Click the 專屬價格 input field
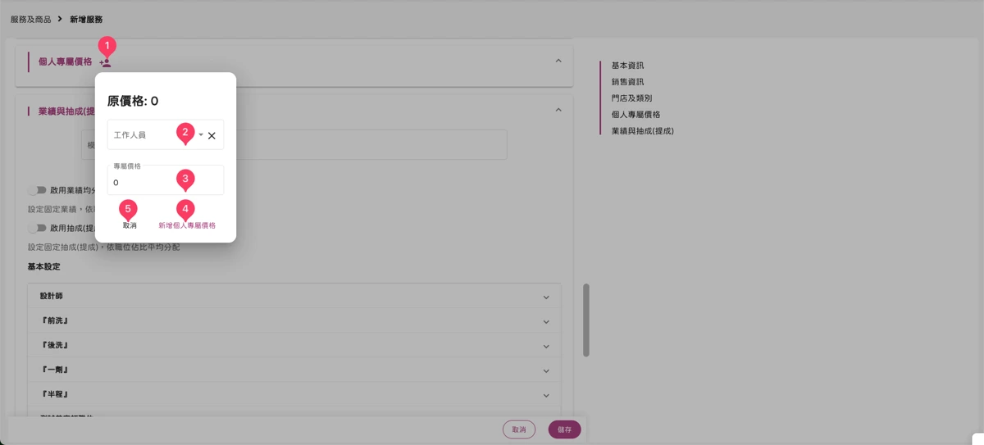 tap(165, 180)
